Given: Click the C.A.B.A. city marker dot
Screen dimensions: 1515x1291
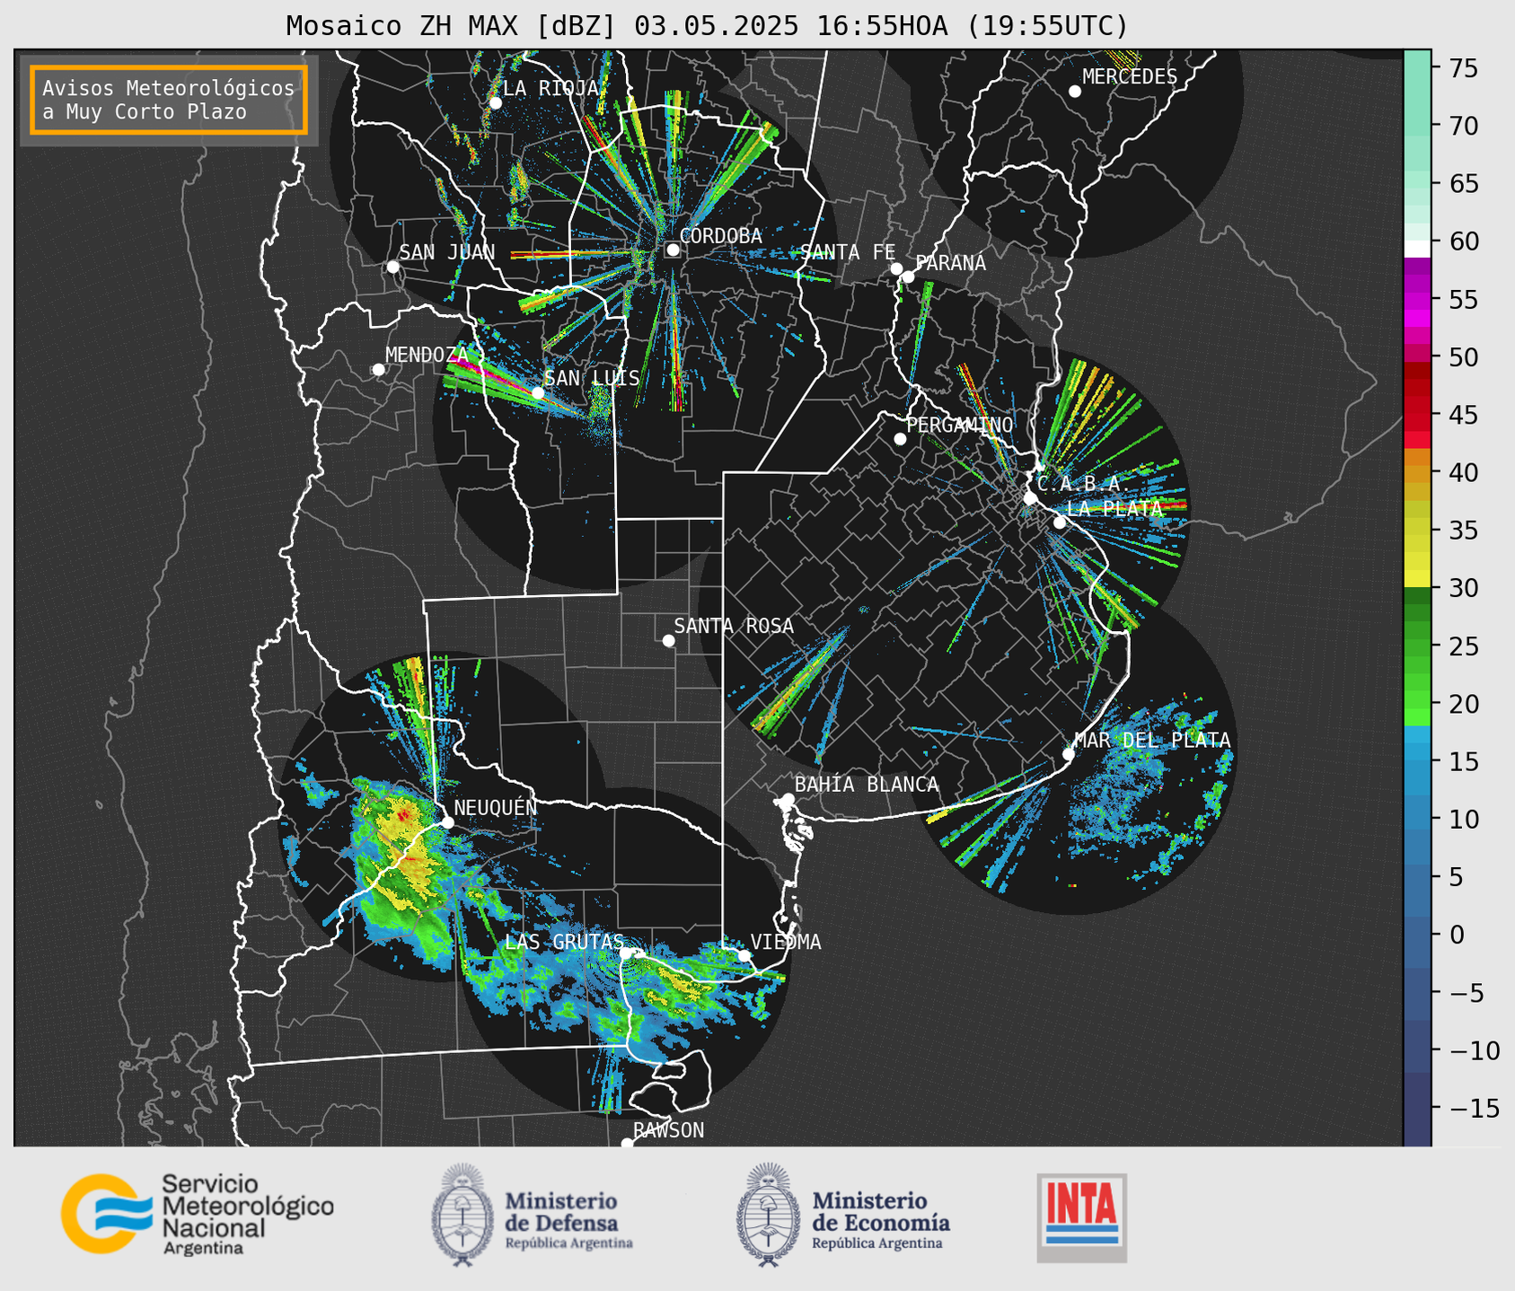Looking at the screenshot, I should 1030,498.
